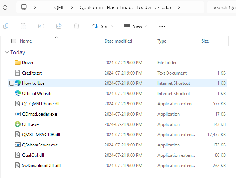The width and height of the screenshot is (236, 178).
Task: Click the SwDownloadDLL.dll file icon
Action: click(18, 166)
